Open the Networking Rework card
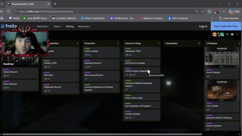242x136 pixels. coord(101,76)
